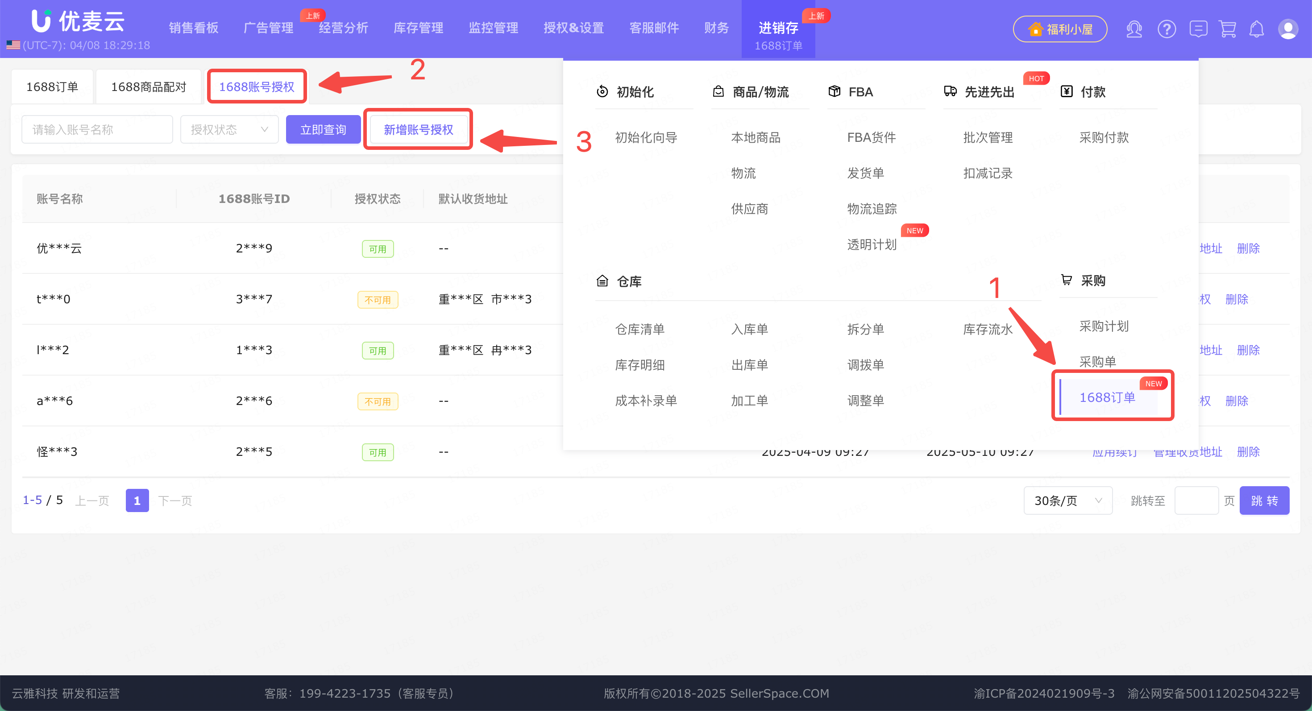
Task: Expand the 授权状态 dropdown
Action: (x=229, y=130)
